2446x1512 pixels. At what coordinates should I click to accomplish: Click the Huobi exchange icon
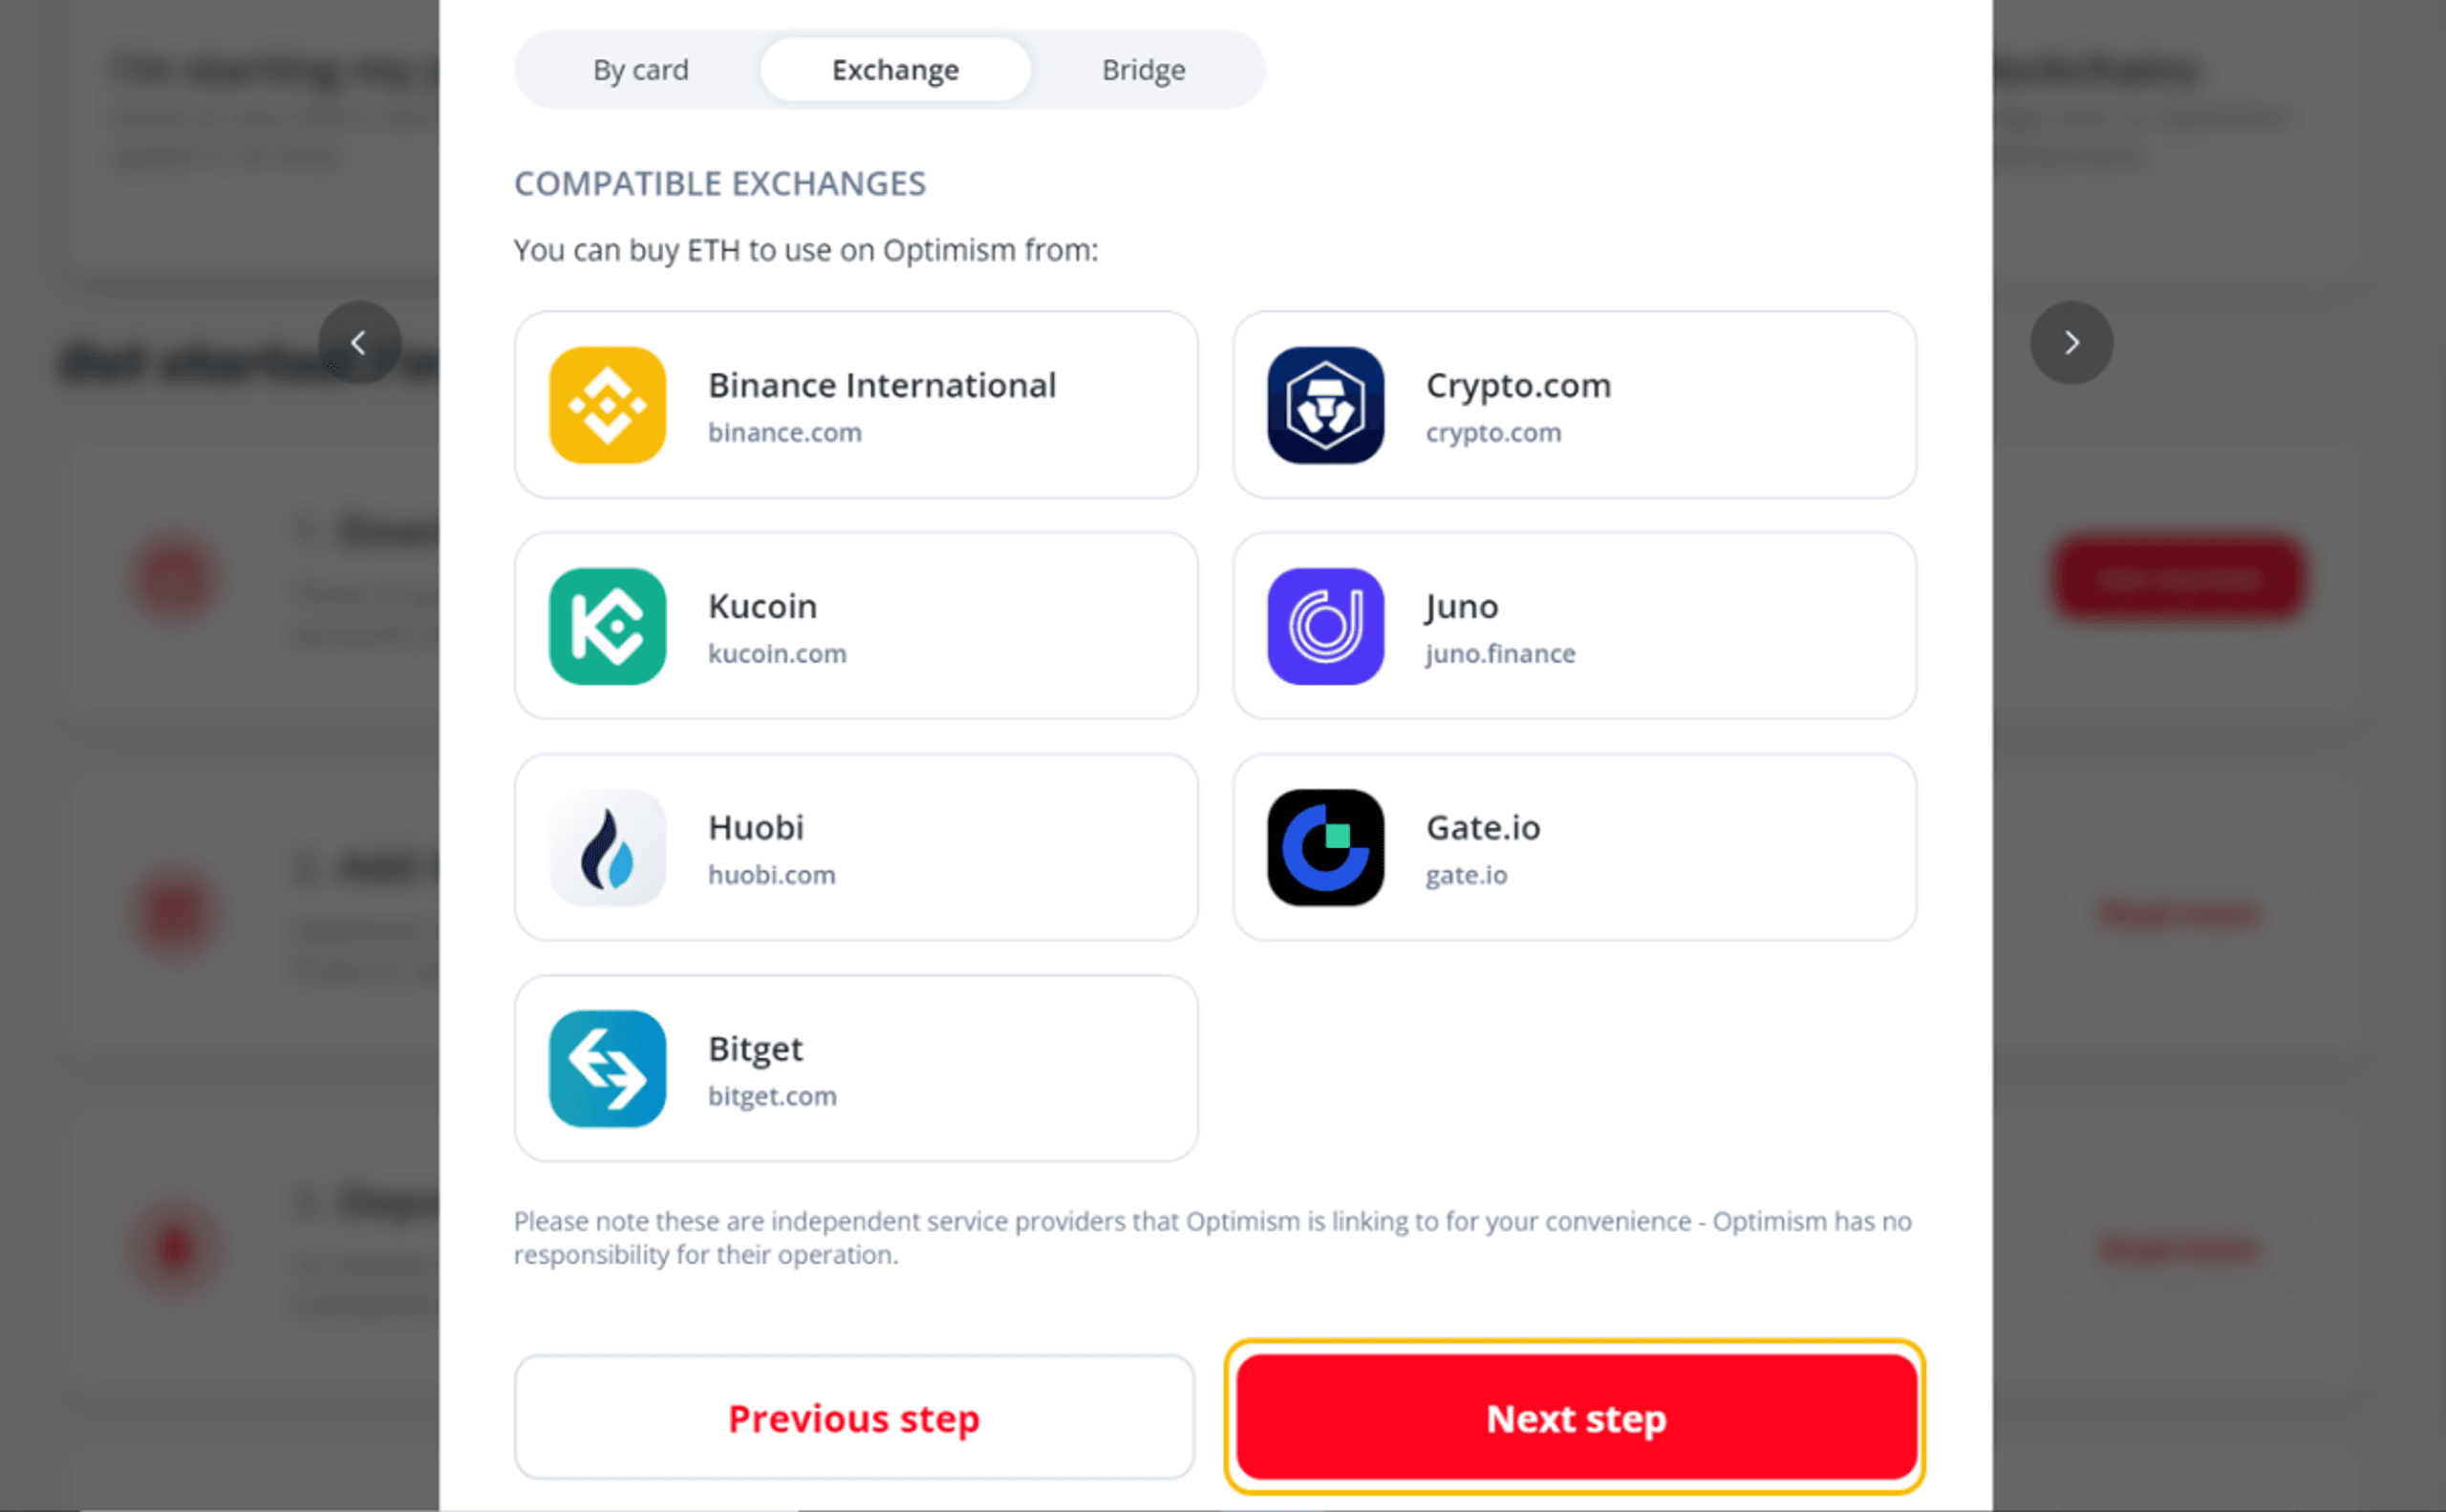pos(610,845)
